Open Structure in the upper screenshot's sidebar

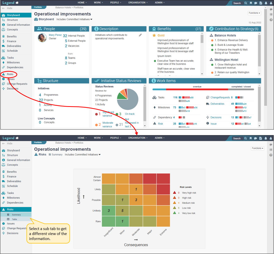click(12, 20)
